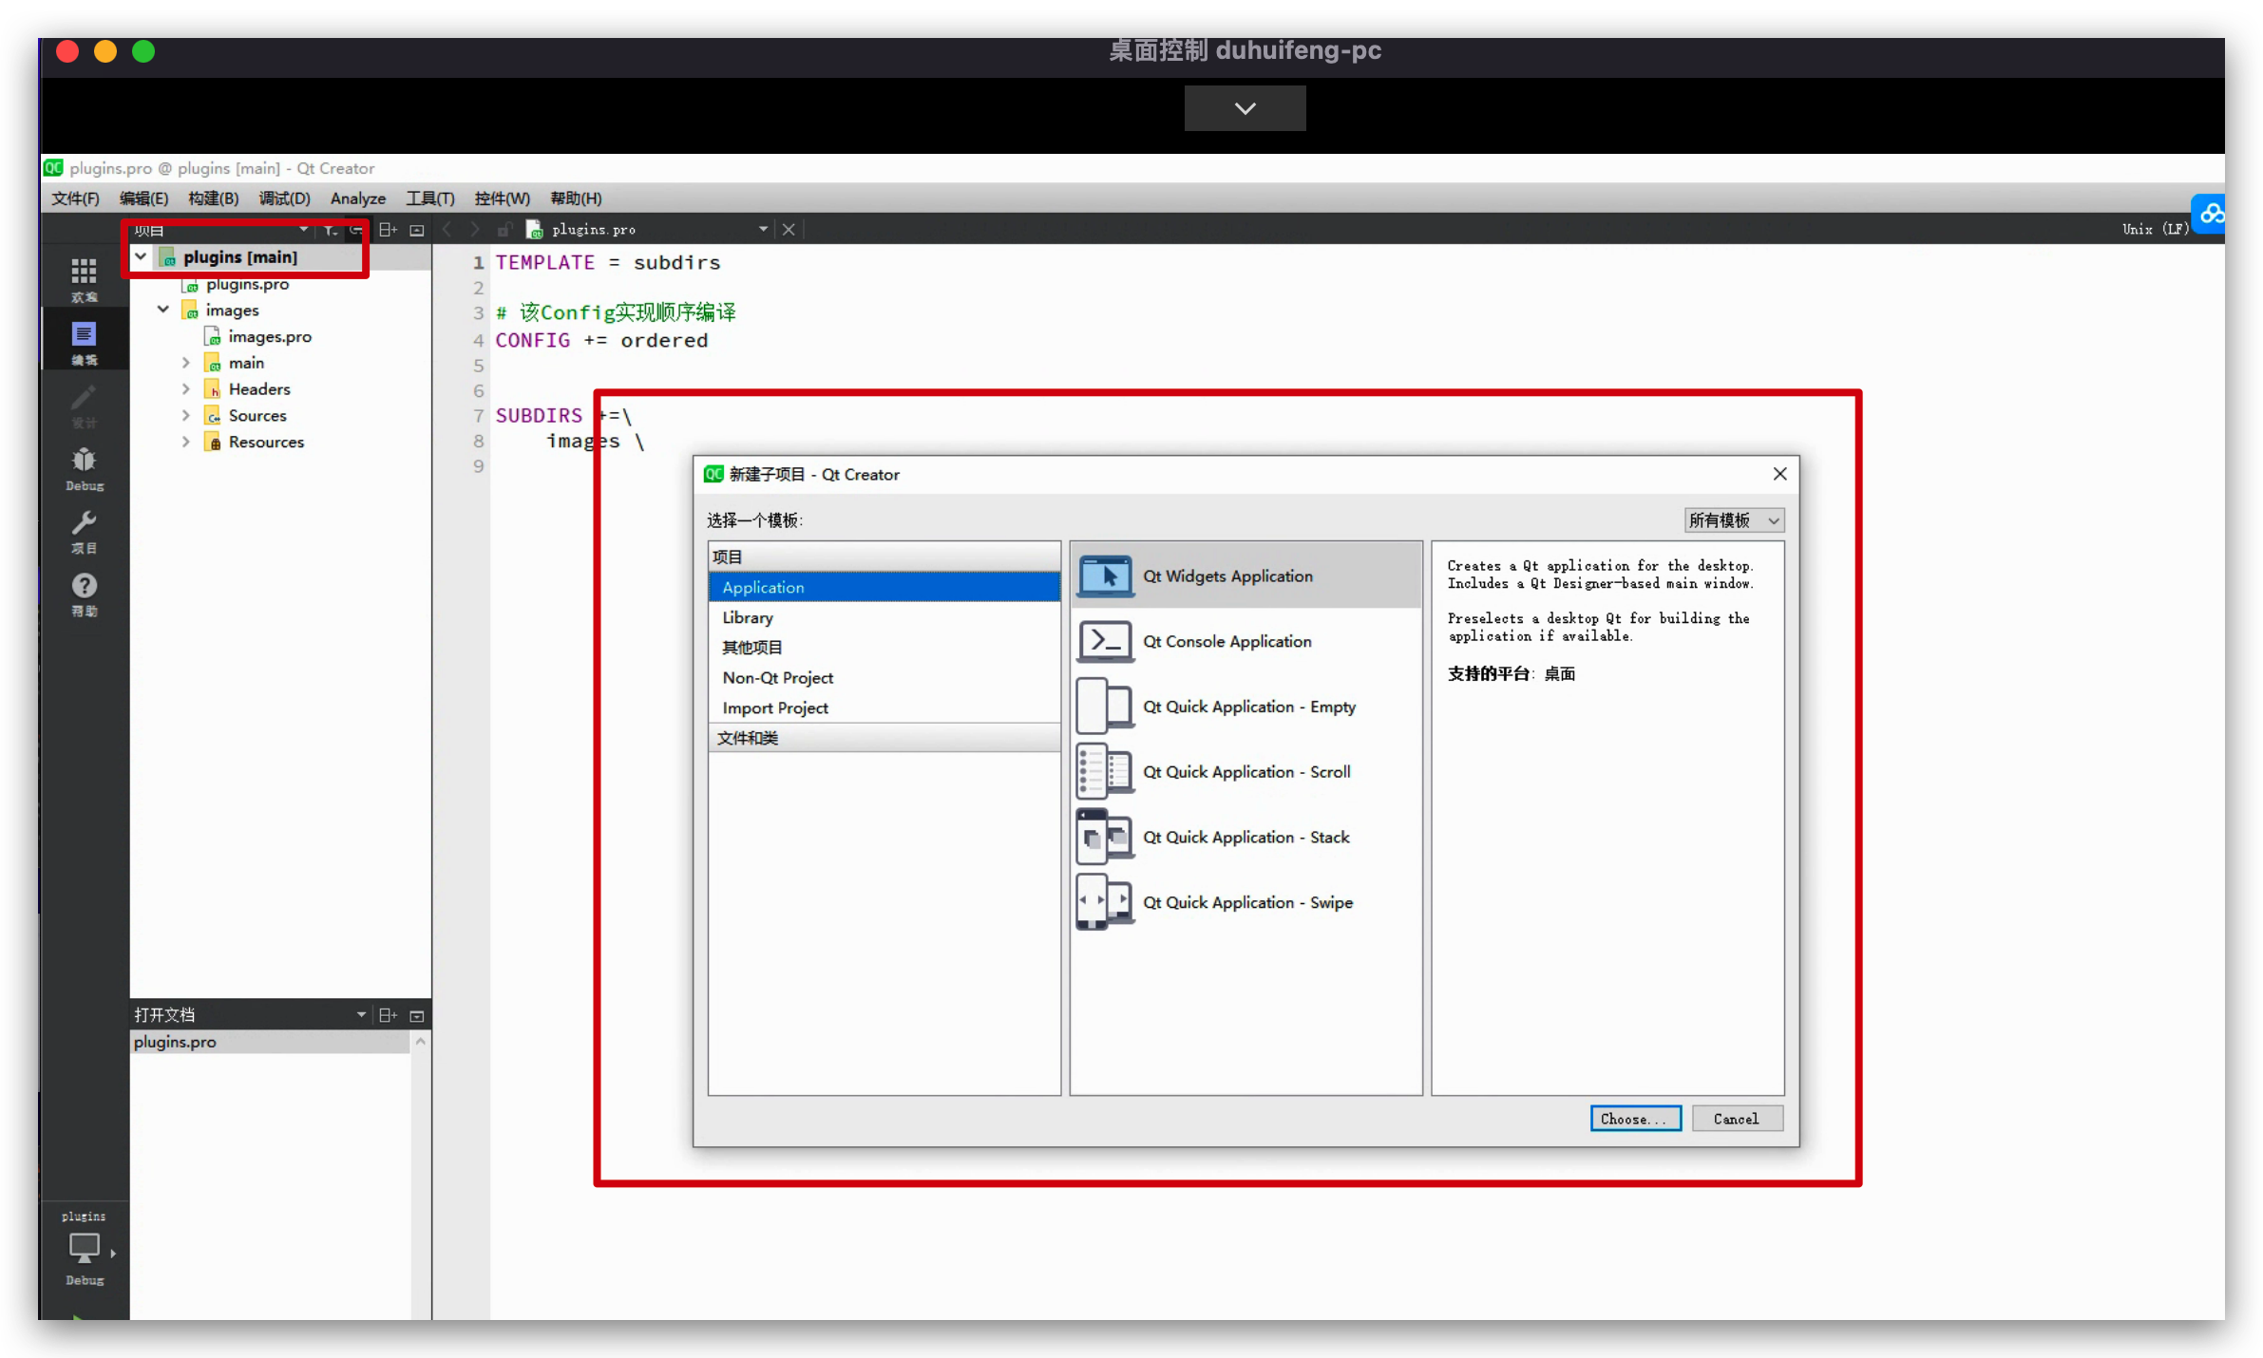Click the Unix (LF) line ending indicator
2263x1358 pixels.
click(2156, 230)
